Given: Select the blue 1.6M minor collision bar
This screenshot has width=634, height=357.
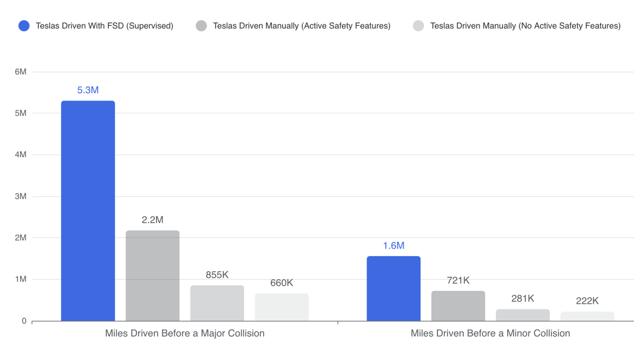Looking at the screenshot, I should pyautogui.click(x=394, y=288).
